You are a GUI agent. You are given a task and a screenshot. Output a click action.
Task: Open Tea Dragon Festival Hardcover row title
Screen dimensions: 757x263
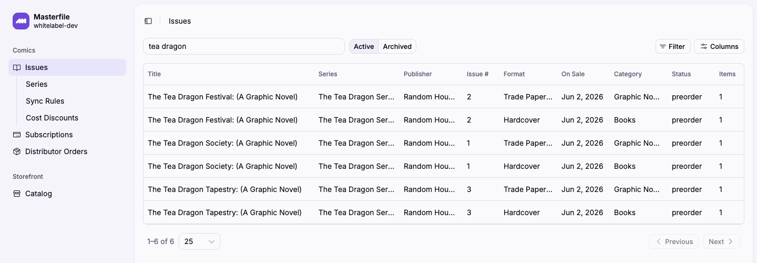pyautogui.click(x=223, y=120)
